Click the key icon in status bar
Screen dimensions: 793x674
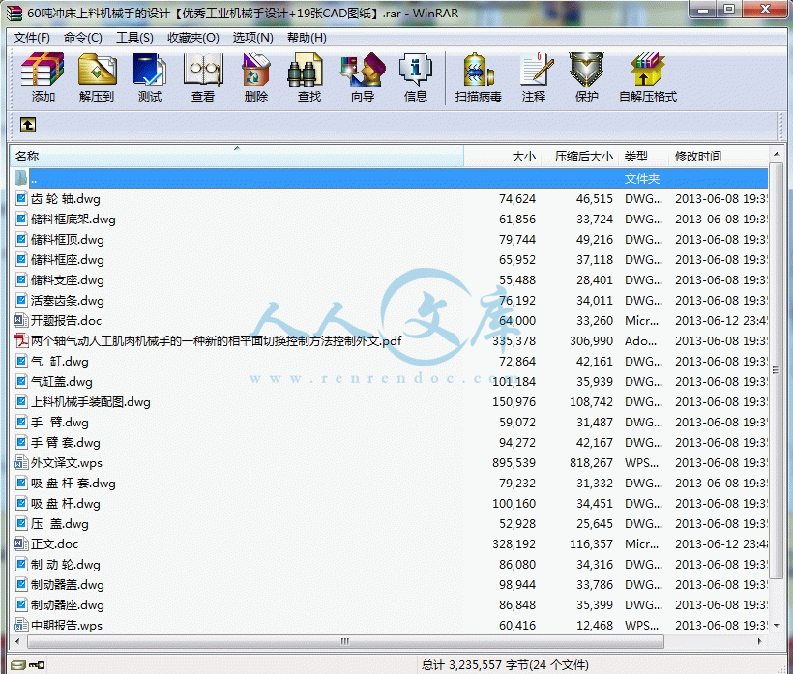pyautogui.click(x=37, y=664)
